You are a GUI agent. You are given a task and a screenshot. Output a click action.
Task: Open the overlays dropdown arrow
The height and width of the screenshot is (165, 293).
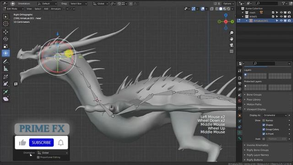click(x=206, y=9)
